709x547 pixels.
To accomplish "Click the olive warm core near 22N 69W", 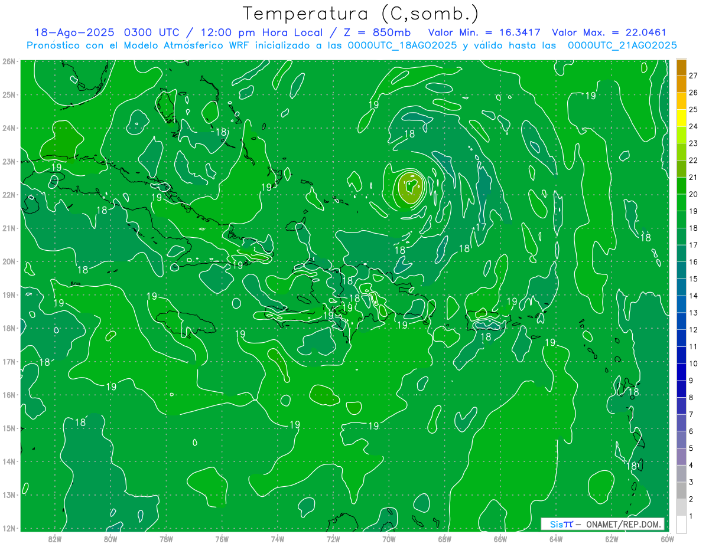I will [409, 188].
